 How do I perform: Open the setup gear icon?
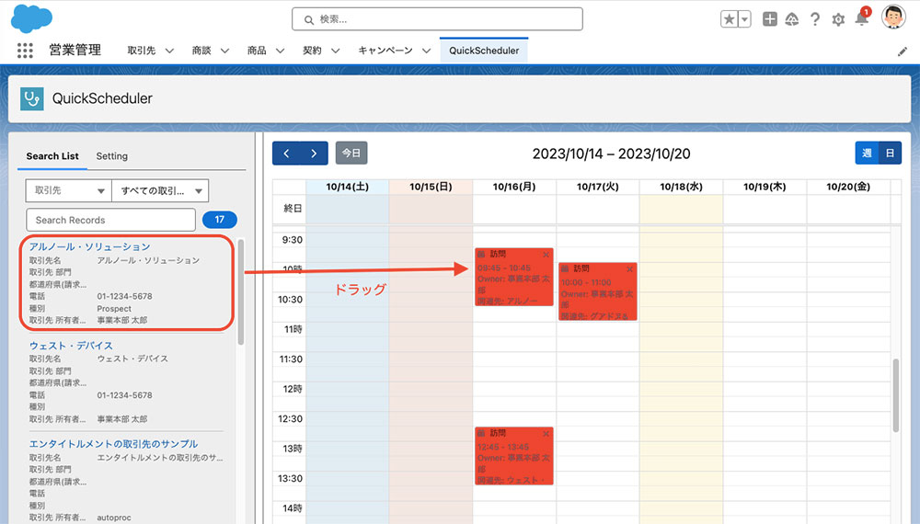pyautogui.click(x=838, y=20)
